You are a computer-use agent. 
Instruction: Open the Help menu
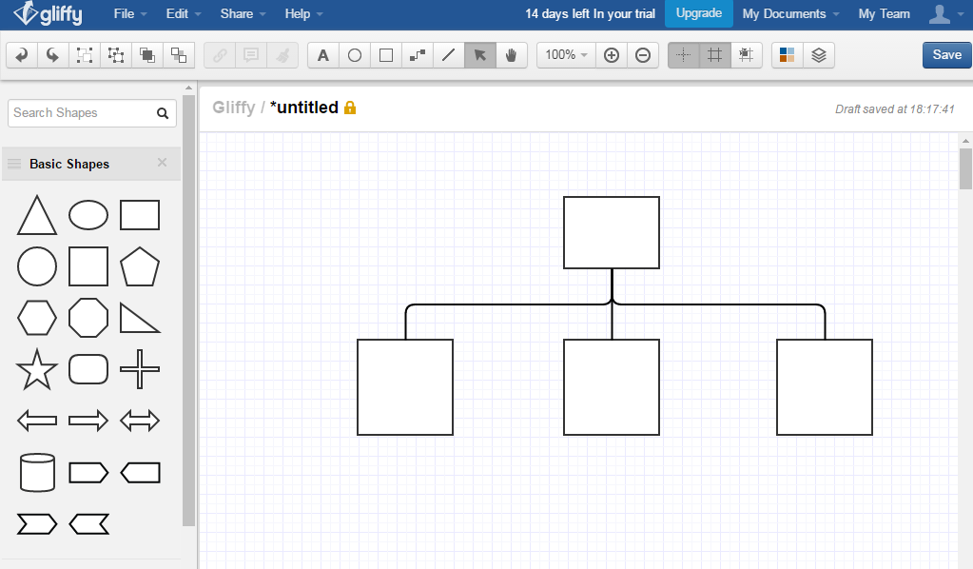(303, 13)
